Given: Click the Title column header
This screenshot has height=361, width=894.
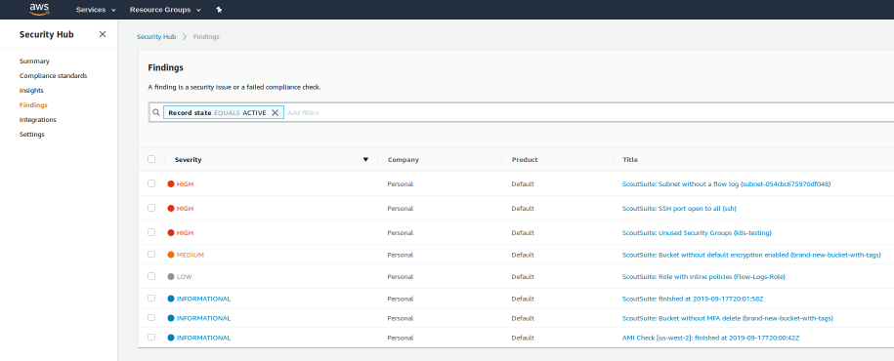Looking at the screenshot, I should (x=630, y=160).
